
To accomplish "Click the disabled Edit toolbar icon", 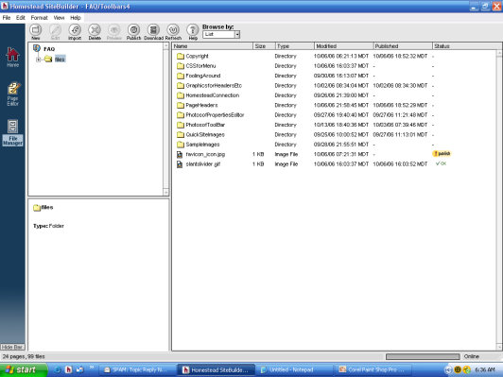I will coord(55,30).
